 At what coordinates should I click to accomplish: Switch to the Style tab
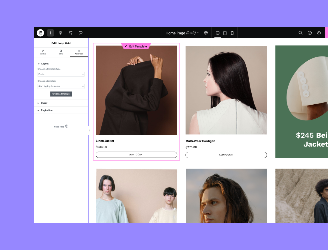click(61, 52)
